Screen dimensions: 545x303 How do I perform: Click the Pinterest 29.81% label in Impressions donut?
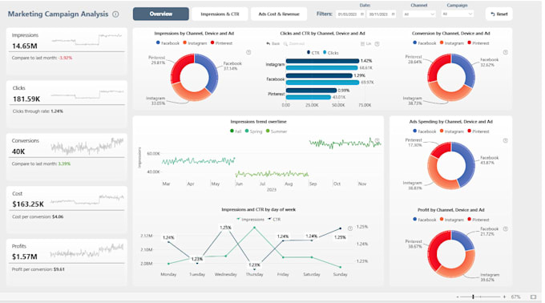157,60
